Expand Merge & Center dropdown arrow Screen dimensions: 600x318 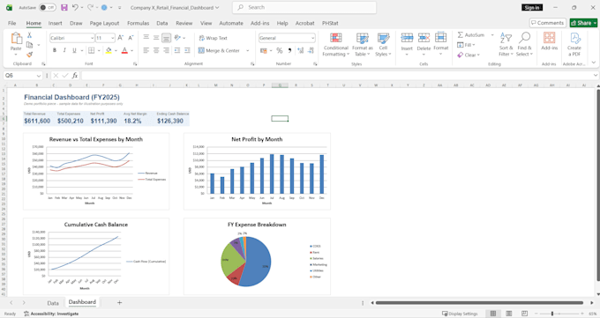[248, 50]
